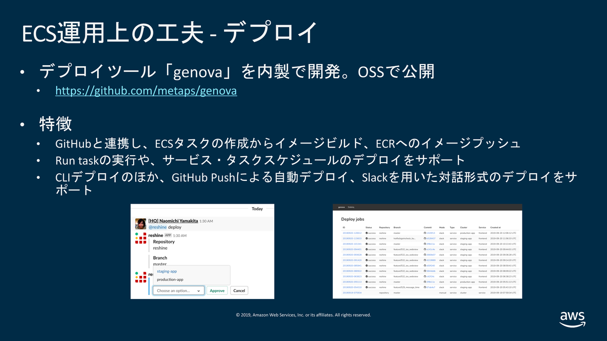Open deploy job 20190920-120612
Image resolution: width=607 pixels, height=341 pixels.
(352, 233)
